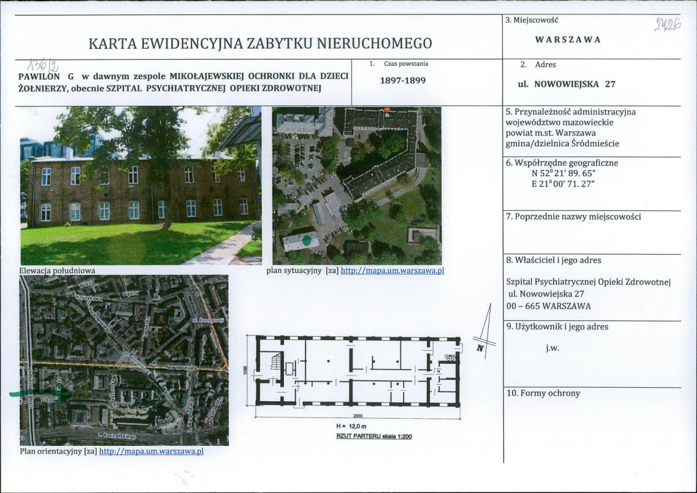
Task: Click the label RZUT PARTERU skala 1:200
Action: [x=374, y=436]
